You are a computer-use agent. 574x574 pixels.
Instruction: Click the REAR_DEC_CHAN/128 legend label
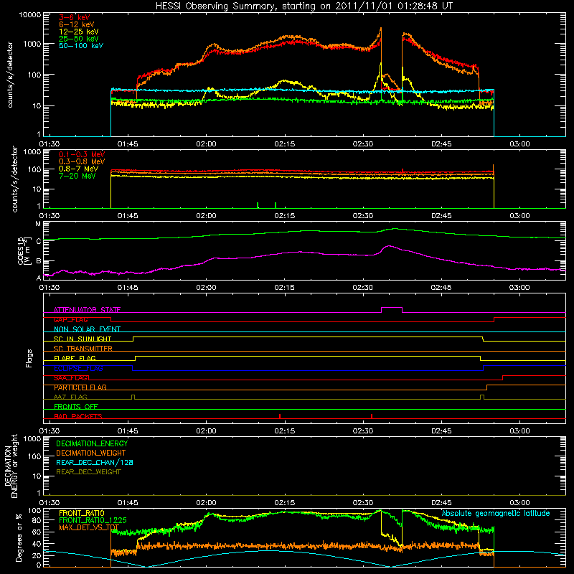95,462
